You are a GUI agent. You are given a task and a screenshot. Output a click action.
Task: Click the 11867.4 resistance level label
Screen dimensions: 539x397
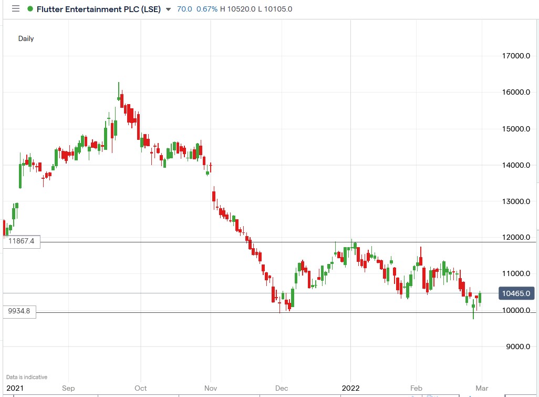click(22, 242)
